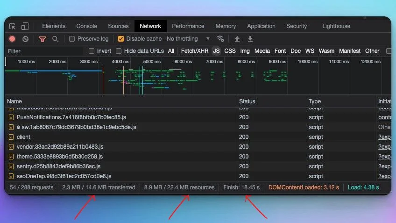Uncheck the Disable cache checkbox
Viewport: 396px width, 223px height.
(121, 39)
